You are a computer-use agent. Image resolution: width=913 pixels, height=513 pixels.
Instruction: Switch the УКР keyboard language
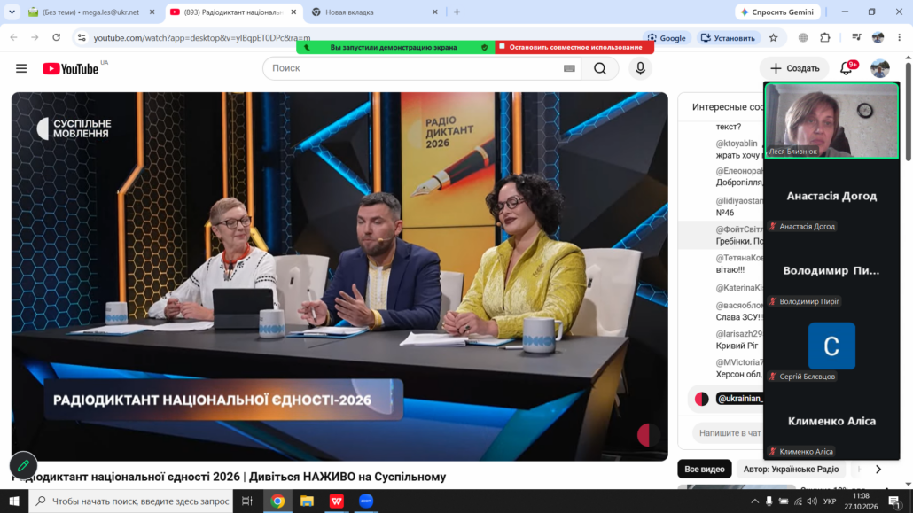pos(830,501)
